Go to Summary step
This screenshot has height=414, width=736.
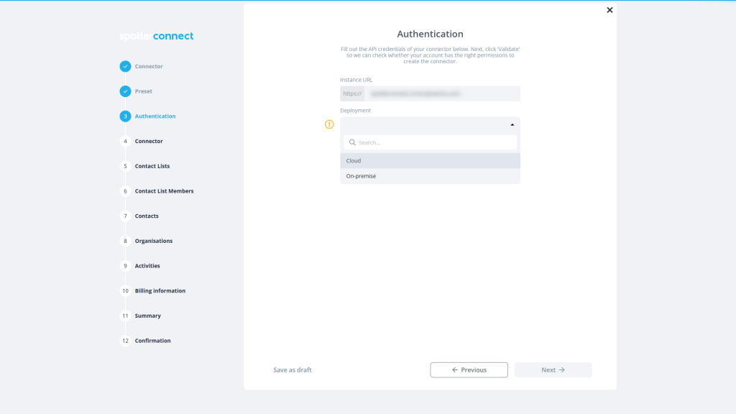click(148, 316)
